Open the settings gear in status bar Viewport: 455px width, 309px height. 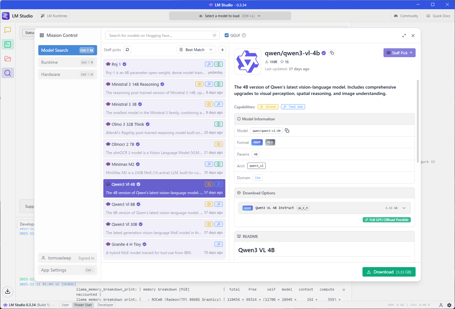(449, 305)
